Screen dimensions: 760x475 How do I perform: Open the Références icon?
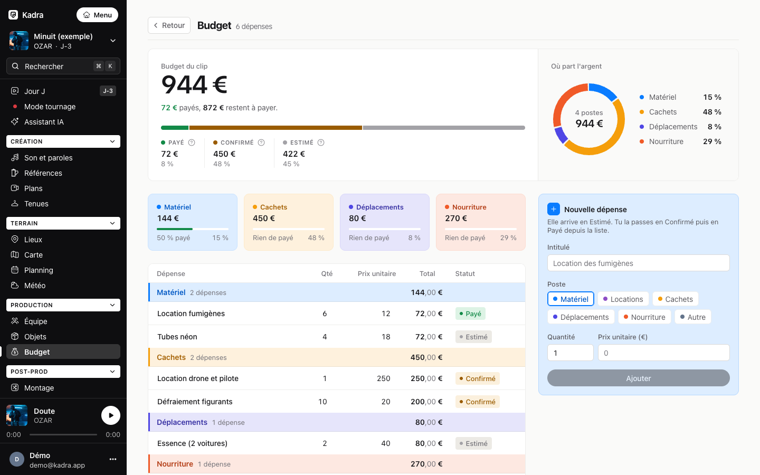pos(15,173)
